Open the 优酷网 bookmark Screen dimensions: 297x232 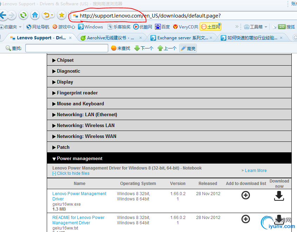pos(143,27)
